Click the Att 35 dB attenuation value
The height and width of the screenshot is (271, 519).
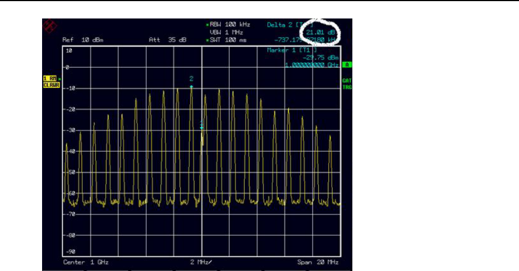(168, 40)
